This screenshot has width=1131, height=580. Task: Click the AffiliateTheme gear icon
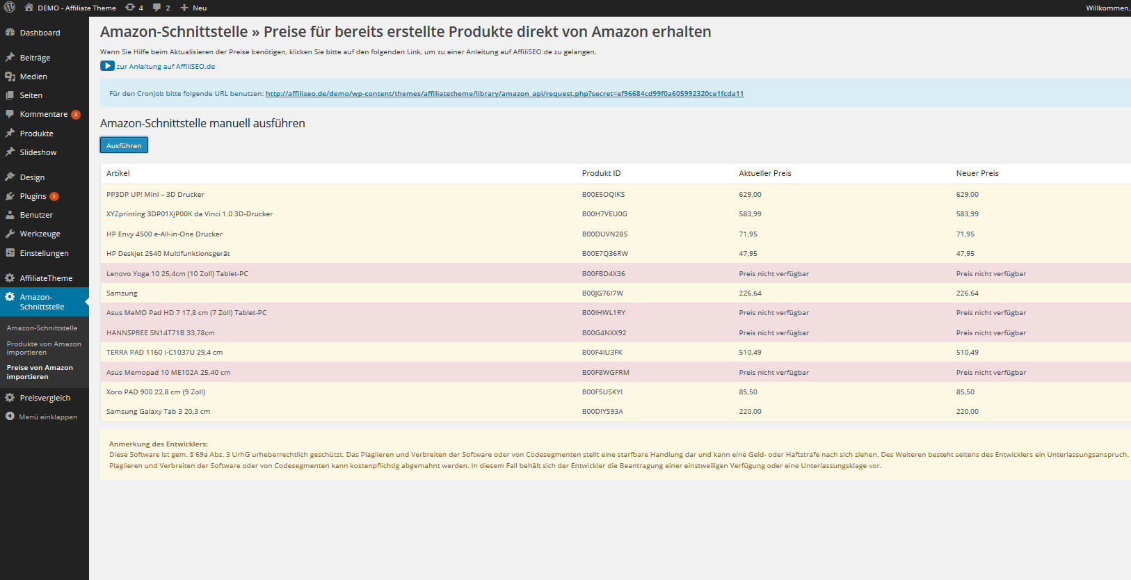[10, 277]
